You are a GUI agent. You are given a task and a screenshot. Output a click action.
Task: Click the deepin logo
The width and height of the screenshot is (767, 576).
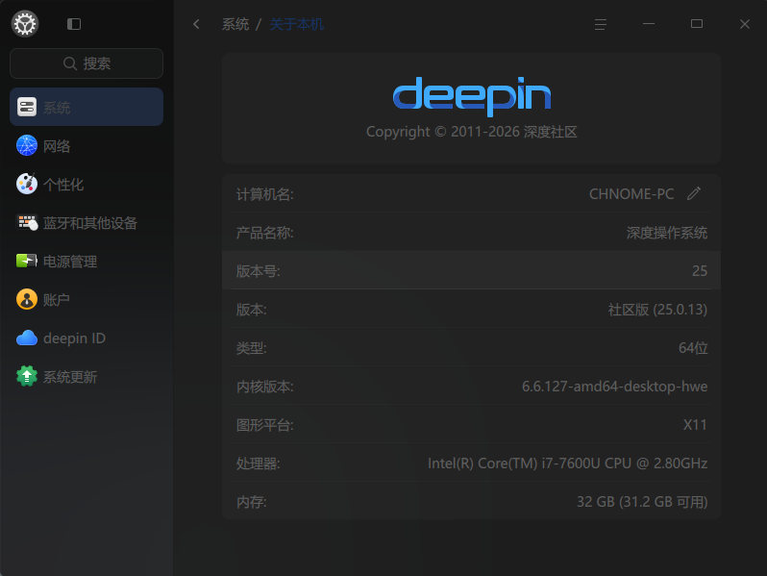point(472,96)
